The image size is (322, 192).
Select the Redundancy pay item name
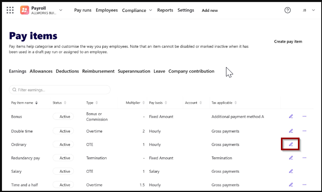(x=25, y=158)
